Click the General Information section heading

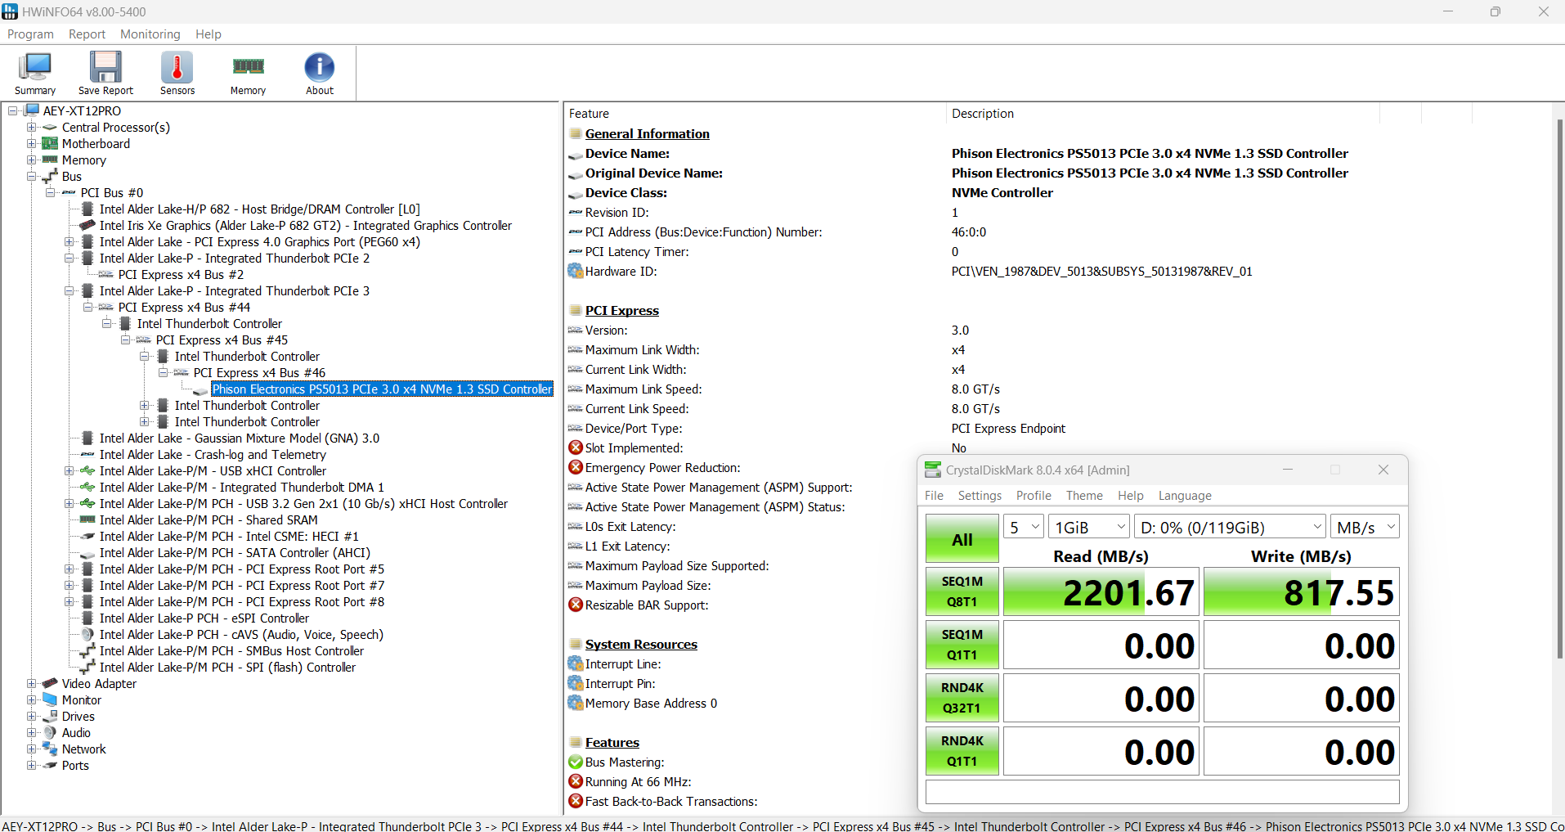647,134
